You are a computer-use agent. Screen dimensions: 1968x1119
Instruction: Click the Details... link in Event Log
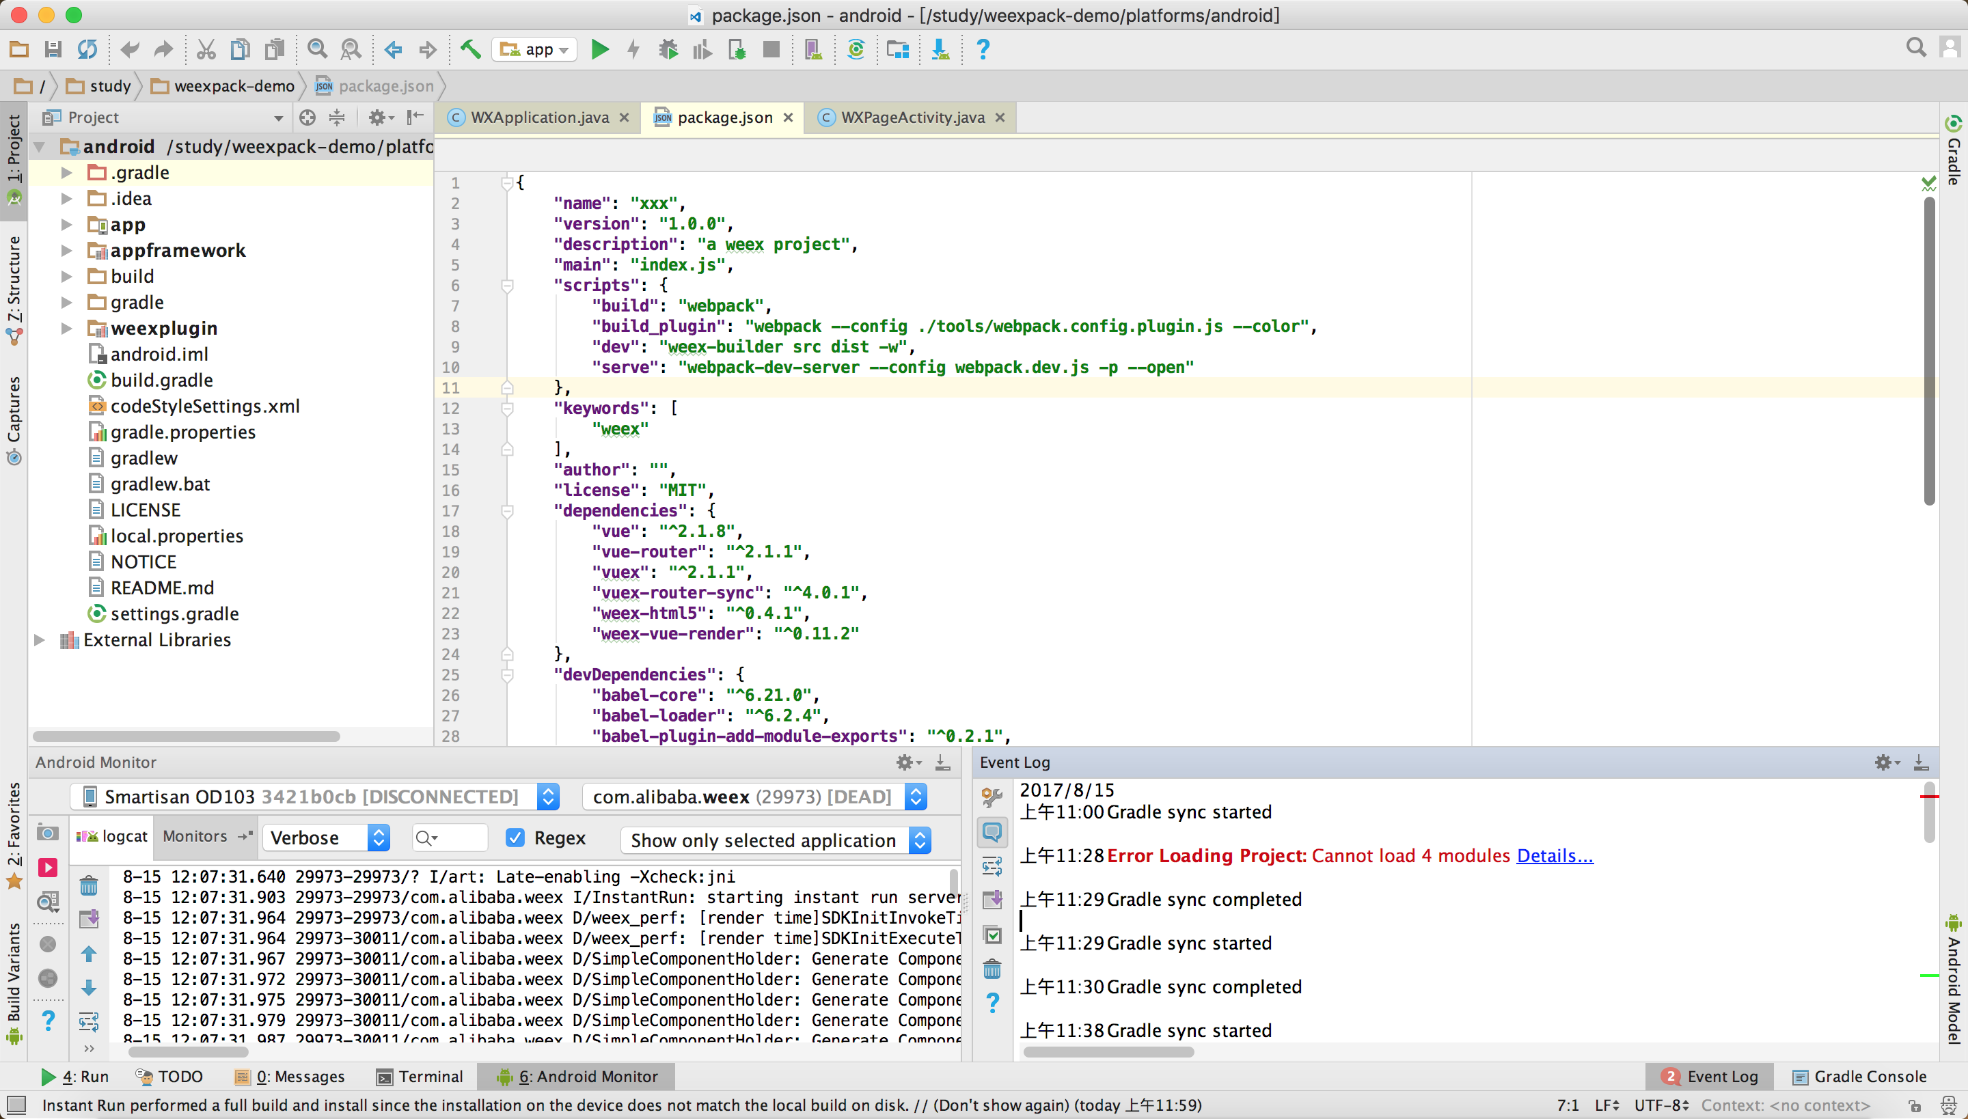tap(1555, 855)
